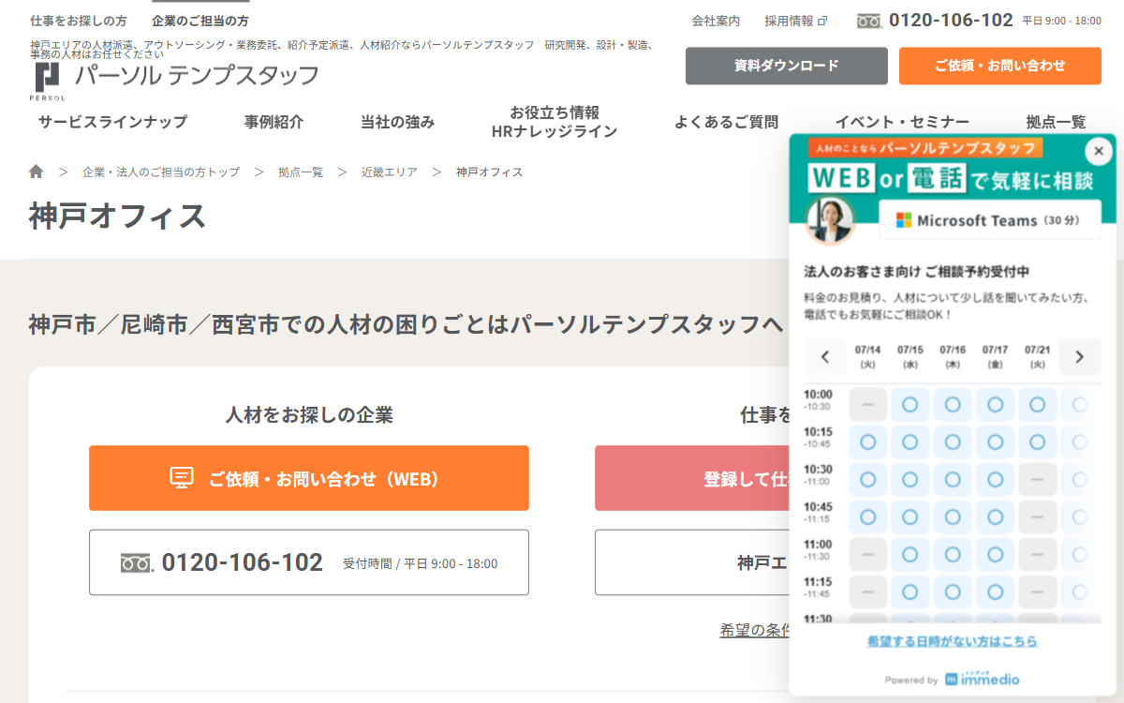Image resolution: width=1124 pixels, height=703 pixels.
Task: Select the 10:00 slot on 07/21
Action: coord(1037,405)
